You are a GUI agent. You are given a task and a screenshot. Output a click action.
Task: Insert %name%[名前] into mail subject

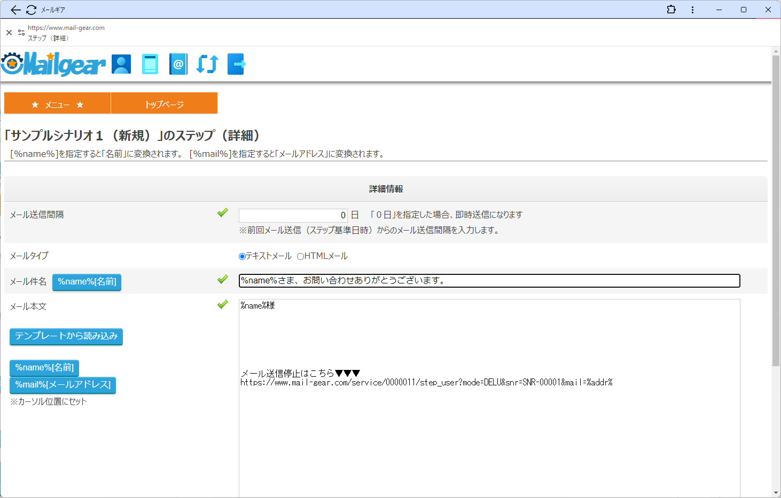pos(87,282)
